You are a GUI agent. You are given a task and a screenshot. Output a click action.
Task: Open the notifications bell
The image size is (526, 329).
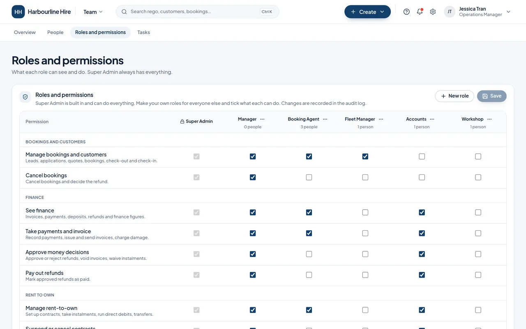pos(420,12)
